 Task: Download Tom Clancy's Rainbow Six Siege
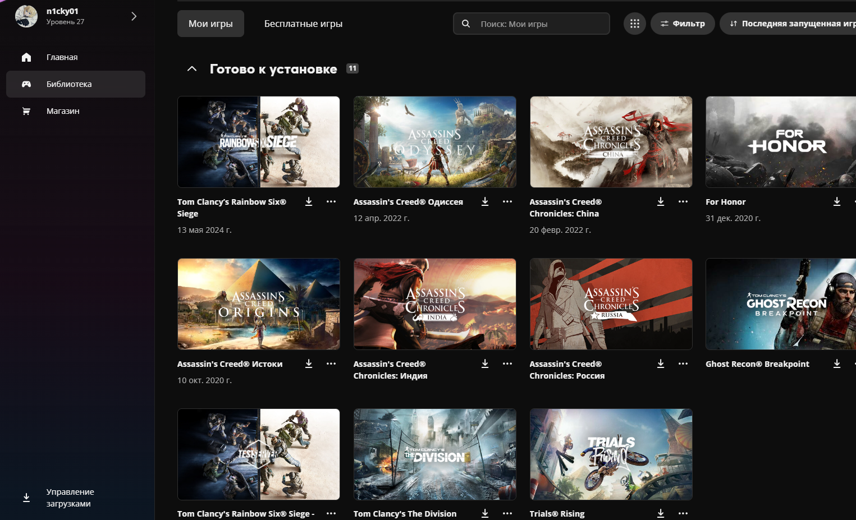(309, 201)
